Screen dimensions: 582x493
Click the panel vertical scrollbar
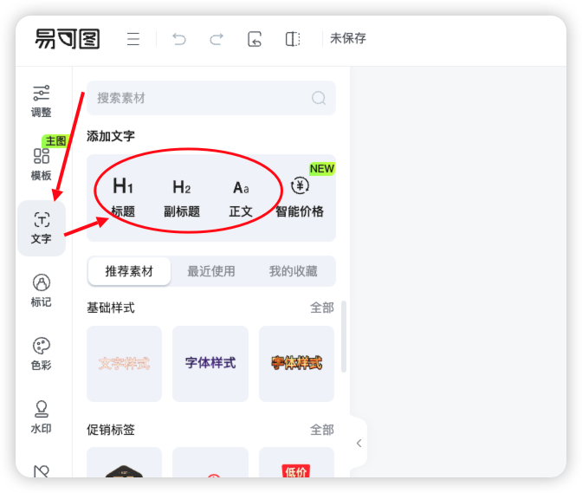tap(344, 336)
